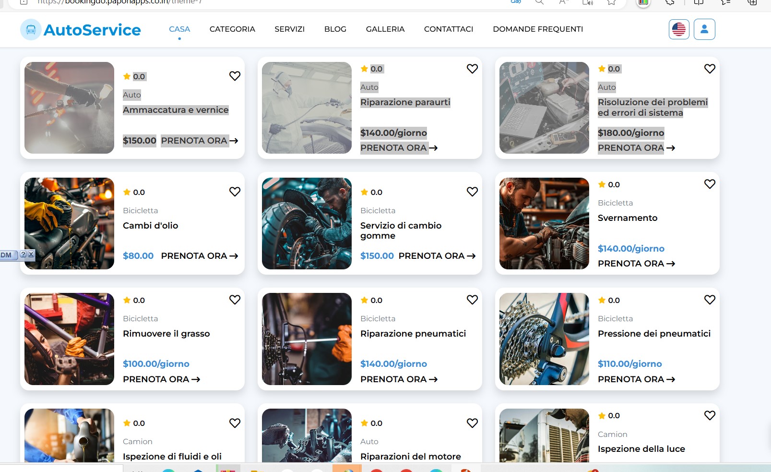Open the Risoluzione dei problemi image
Image resolution: width=771 pixels, height=472 pixels.
[544, 108]
